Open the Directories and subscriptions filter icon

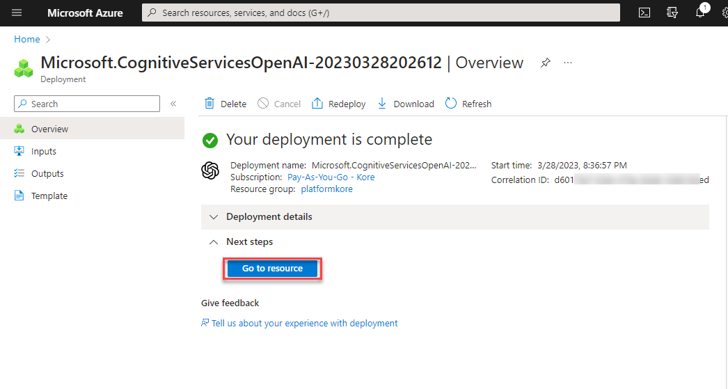[x=672, y=13]
